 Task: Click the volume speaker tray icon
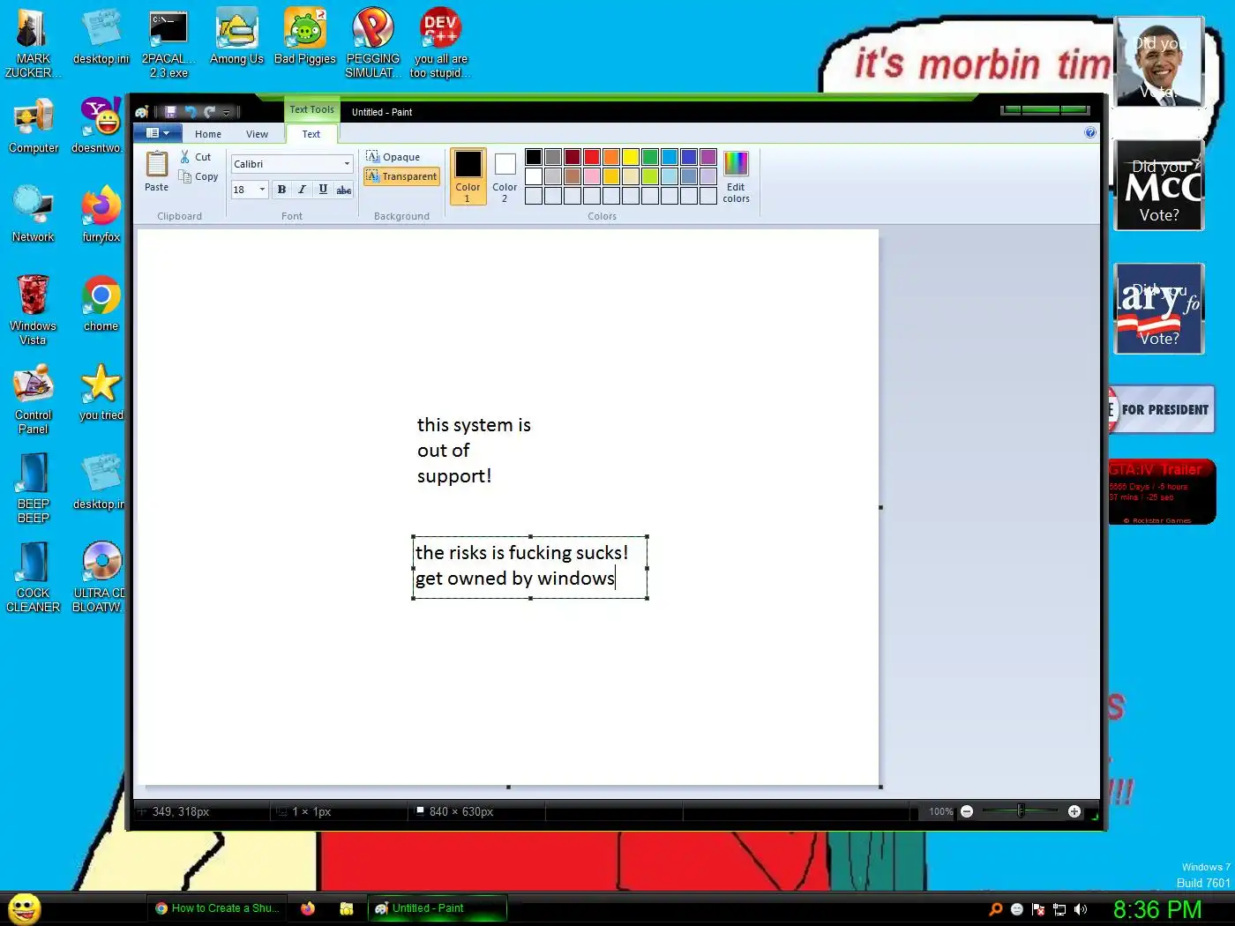(1081, 909)
